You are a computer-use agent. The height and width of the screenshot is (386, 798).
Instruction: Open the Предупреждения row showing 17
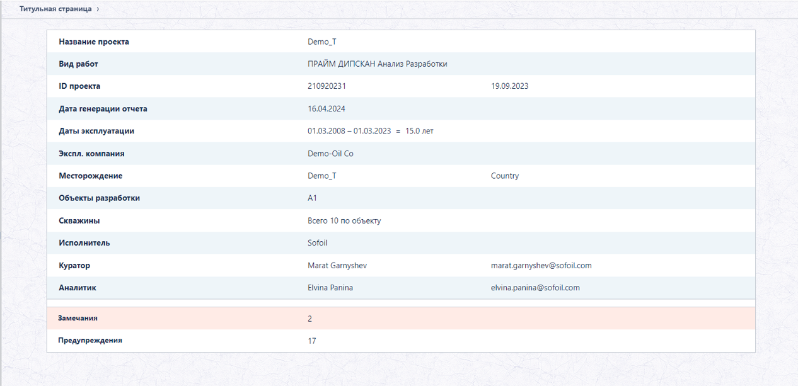[401, 341]
